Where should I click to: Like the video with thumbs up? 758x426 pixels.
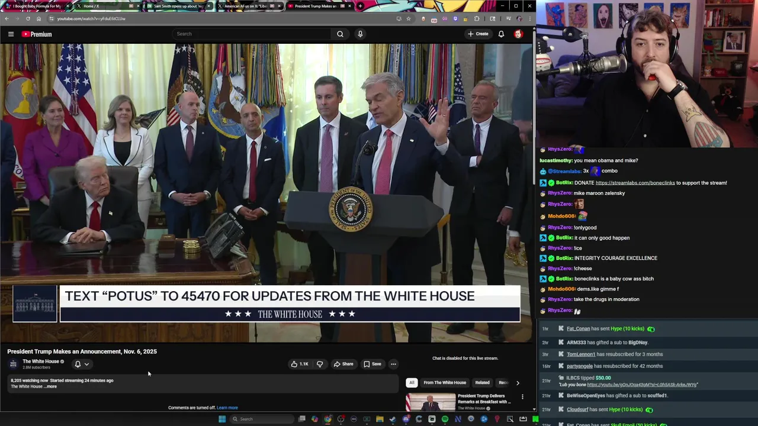tap(299, 364)
